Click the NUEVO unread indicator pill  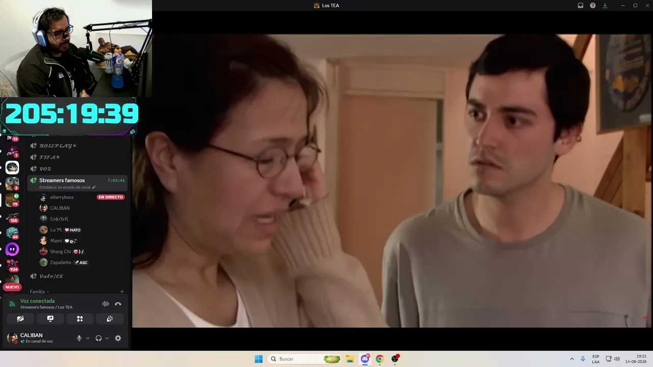coord(12,287)
